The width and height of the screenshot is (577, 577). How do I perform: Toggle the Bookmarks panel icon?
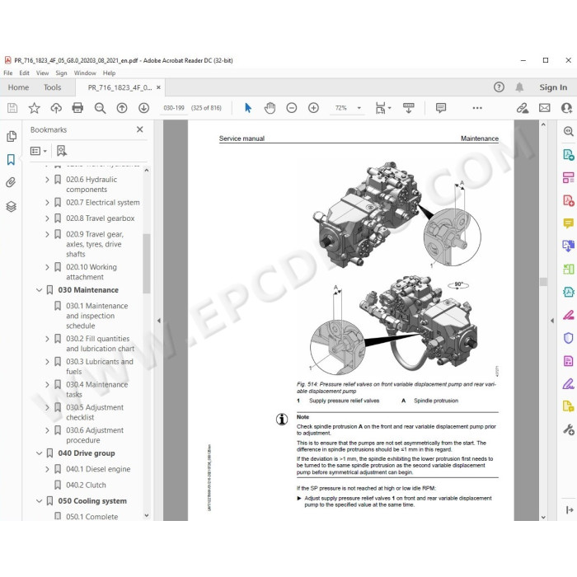point(11,160)
